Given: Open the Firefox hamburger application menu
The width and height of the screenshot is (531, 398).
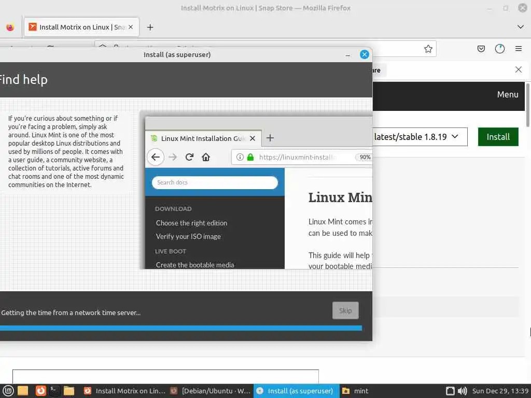Looking at the screenshot, I should 519,49.
